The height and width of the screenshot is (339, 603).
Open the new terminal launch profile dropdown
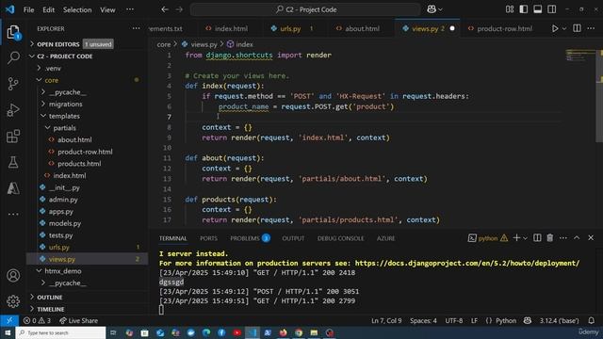click(x=526, y=238)
